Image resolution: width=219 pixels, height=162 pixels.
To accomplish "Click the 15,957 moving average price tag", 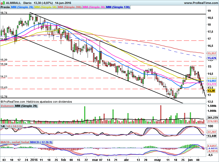I will pyautogui.click(x=212, y=53).
